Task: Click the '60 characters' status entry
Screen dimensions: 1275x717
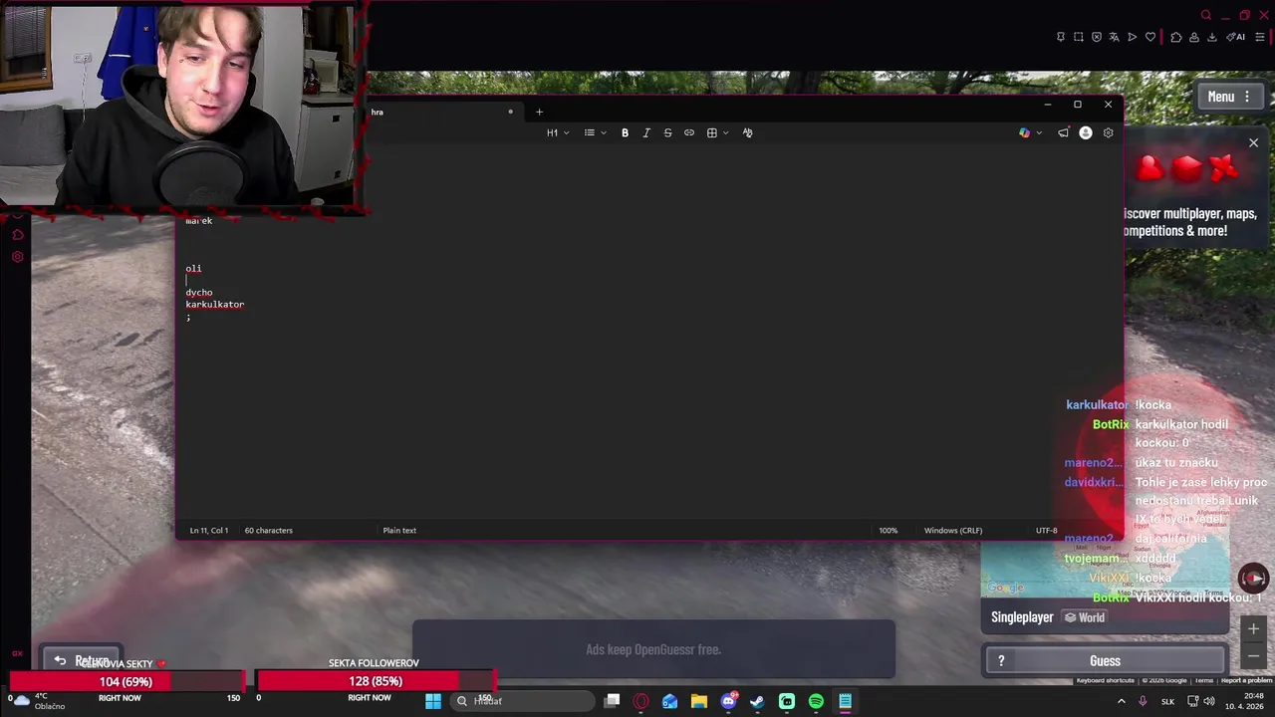Action: 269,531
